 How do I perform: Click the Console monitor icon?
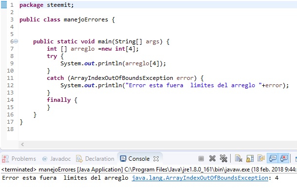coord(123,158)
